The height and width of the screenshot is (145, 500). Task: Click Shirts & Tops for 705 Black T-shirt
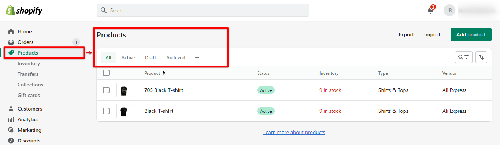click(x=393, y=90)
